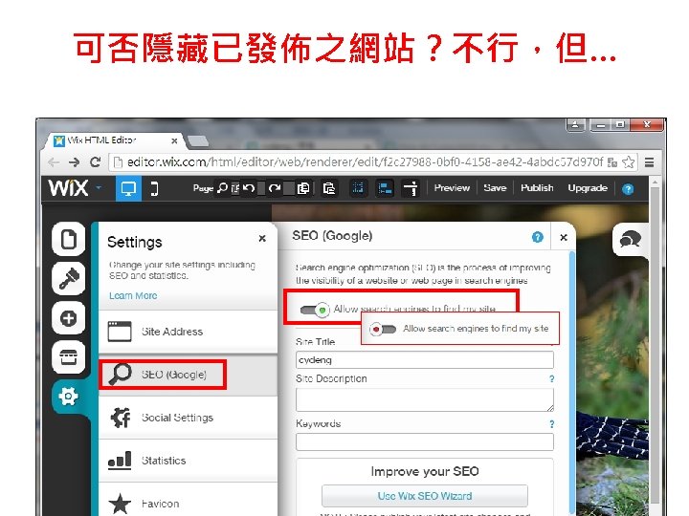Bookmark page with the star icon

pos(629,161)
